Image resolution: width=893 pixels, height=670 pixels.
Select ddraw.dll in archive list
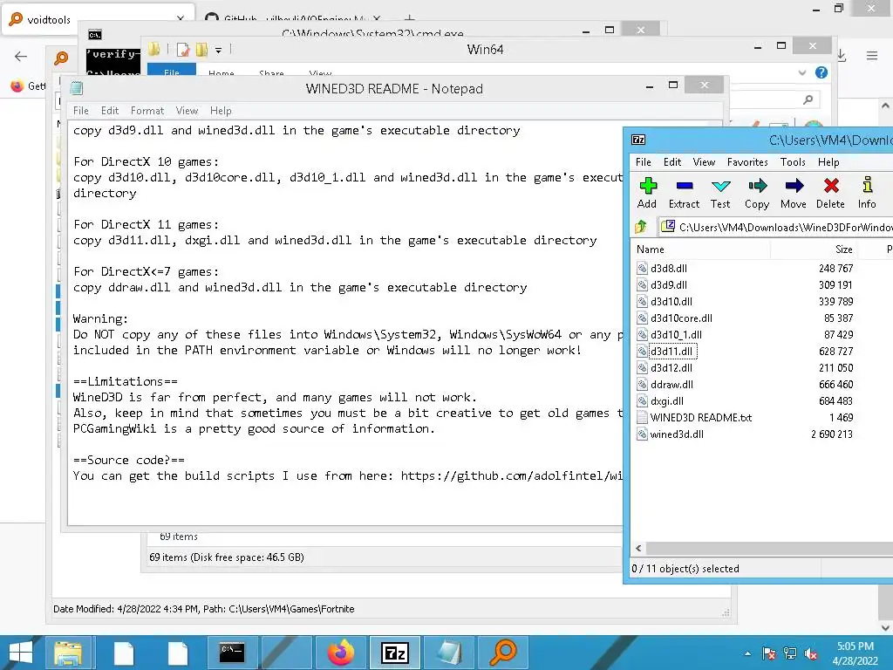(672, 385)
